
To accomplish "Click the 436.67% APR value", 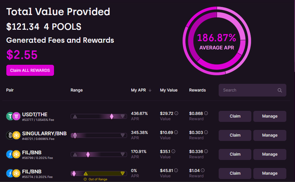I will click(139, 114).
